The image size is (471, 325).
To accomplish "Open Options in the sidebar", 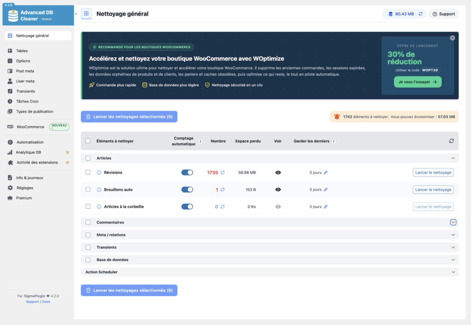I will [x=38, y=61].
